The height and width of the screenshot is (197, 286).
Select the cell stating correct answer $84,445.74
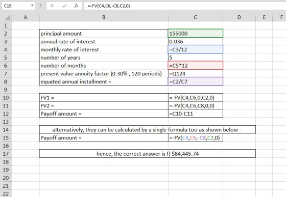click(x=148, y=154)
